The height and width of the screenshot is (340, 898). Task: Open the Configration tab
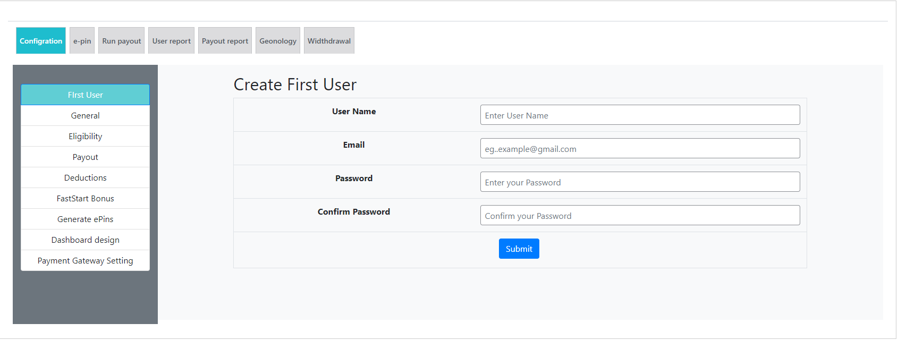click(41, 41)
